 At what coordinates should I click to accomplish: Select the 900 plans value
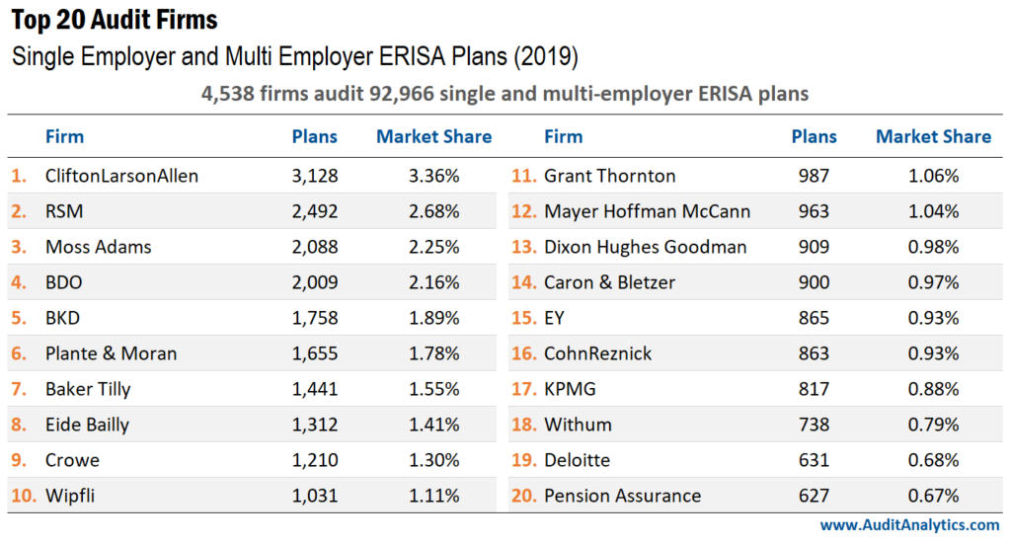point(814,281)
